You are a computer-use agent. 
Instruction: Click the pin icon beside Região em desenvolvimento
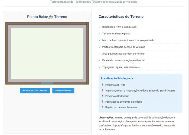(102, 107)
